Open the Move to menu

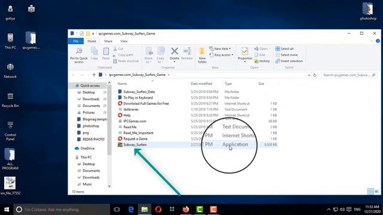coord(148,56)
